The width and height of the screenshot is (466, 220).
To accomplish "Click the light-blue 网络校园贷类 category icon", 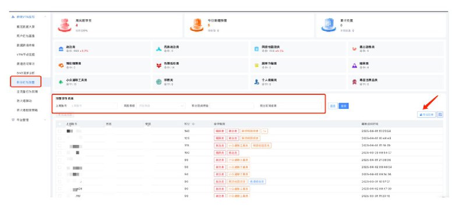I will tap(256, 49).
